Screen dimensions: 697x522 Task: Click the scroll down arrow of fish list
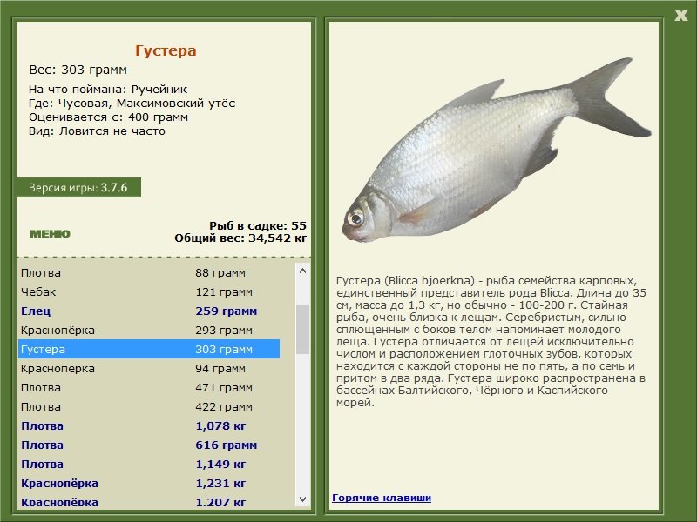click(302, 499)
